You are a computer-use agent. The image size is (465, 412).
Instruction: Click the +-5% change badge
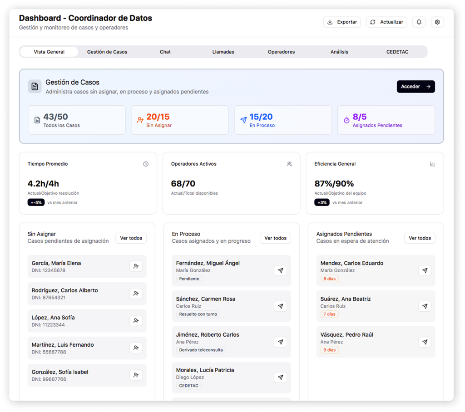click(36, 202)
